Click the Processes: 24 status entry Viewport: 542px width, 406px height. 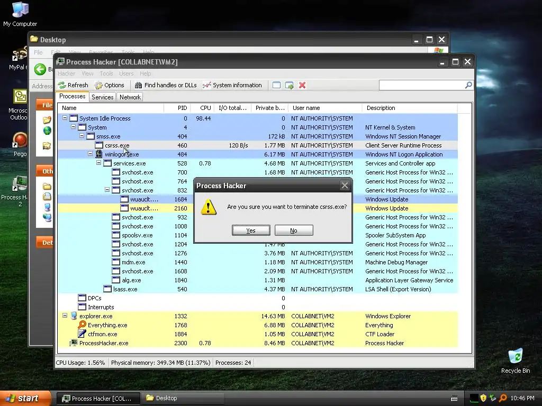[x=233, y=363]
